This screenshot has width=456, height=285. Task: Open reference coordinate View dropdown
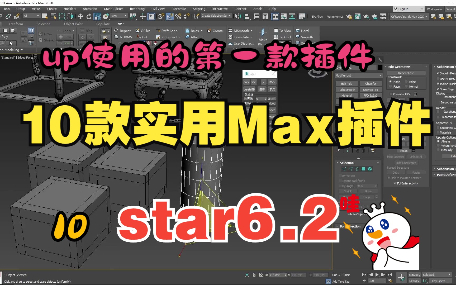click(x=119, y=16)
